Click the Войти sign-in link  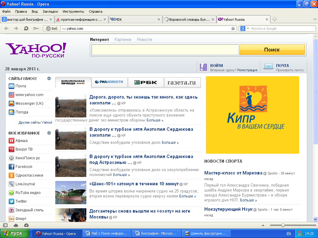pos(216,65)
